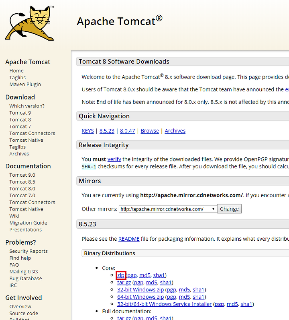Open Tomcat Connectors under Documentation
The width and height of the screenshot is (289, 320).
point(32,202)
